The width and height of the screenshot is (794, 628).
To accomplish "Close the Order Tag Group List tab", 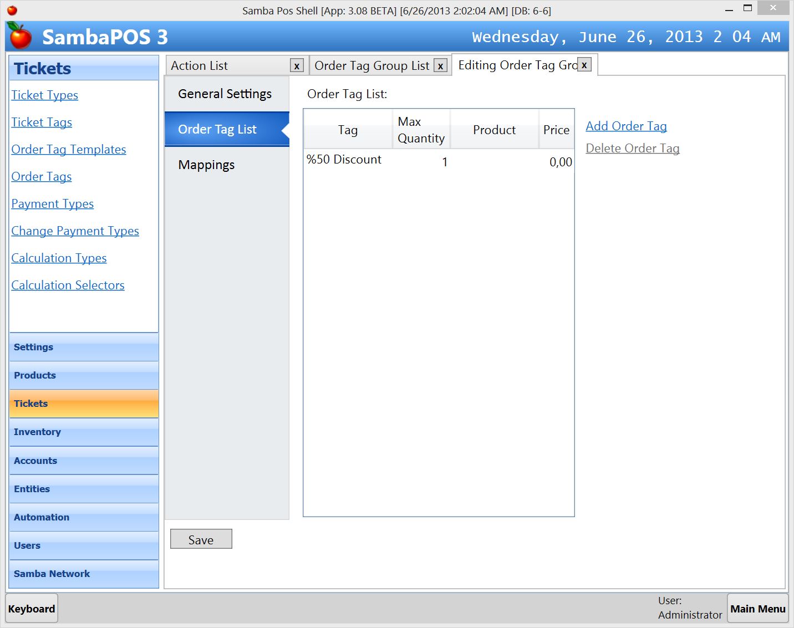I will pos(440,66).
